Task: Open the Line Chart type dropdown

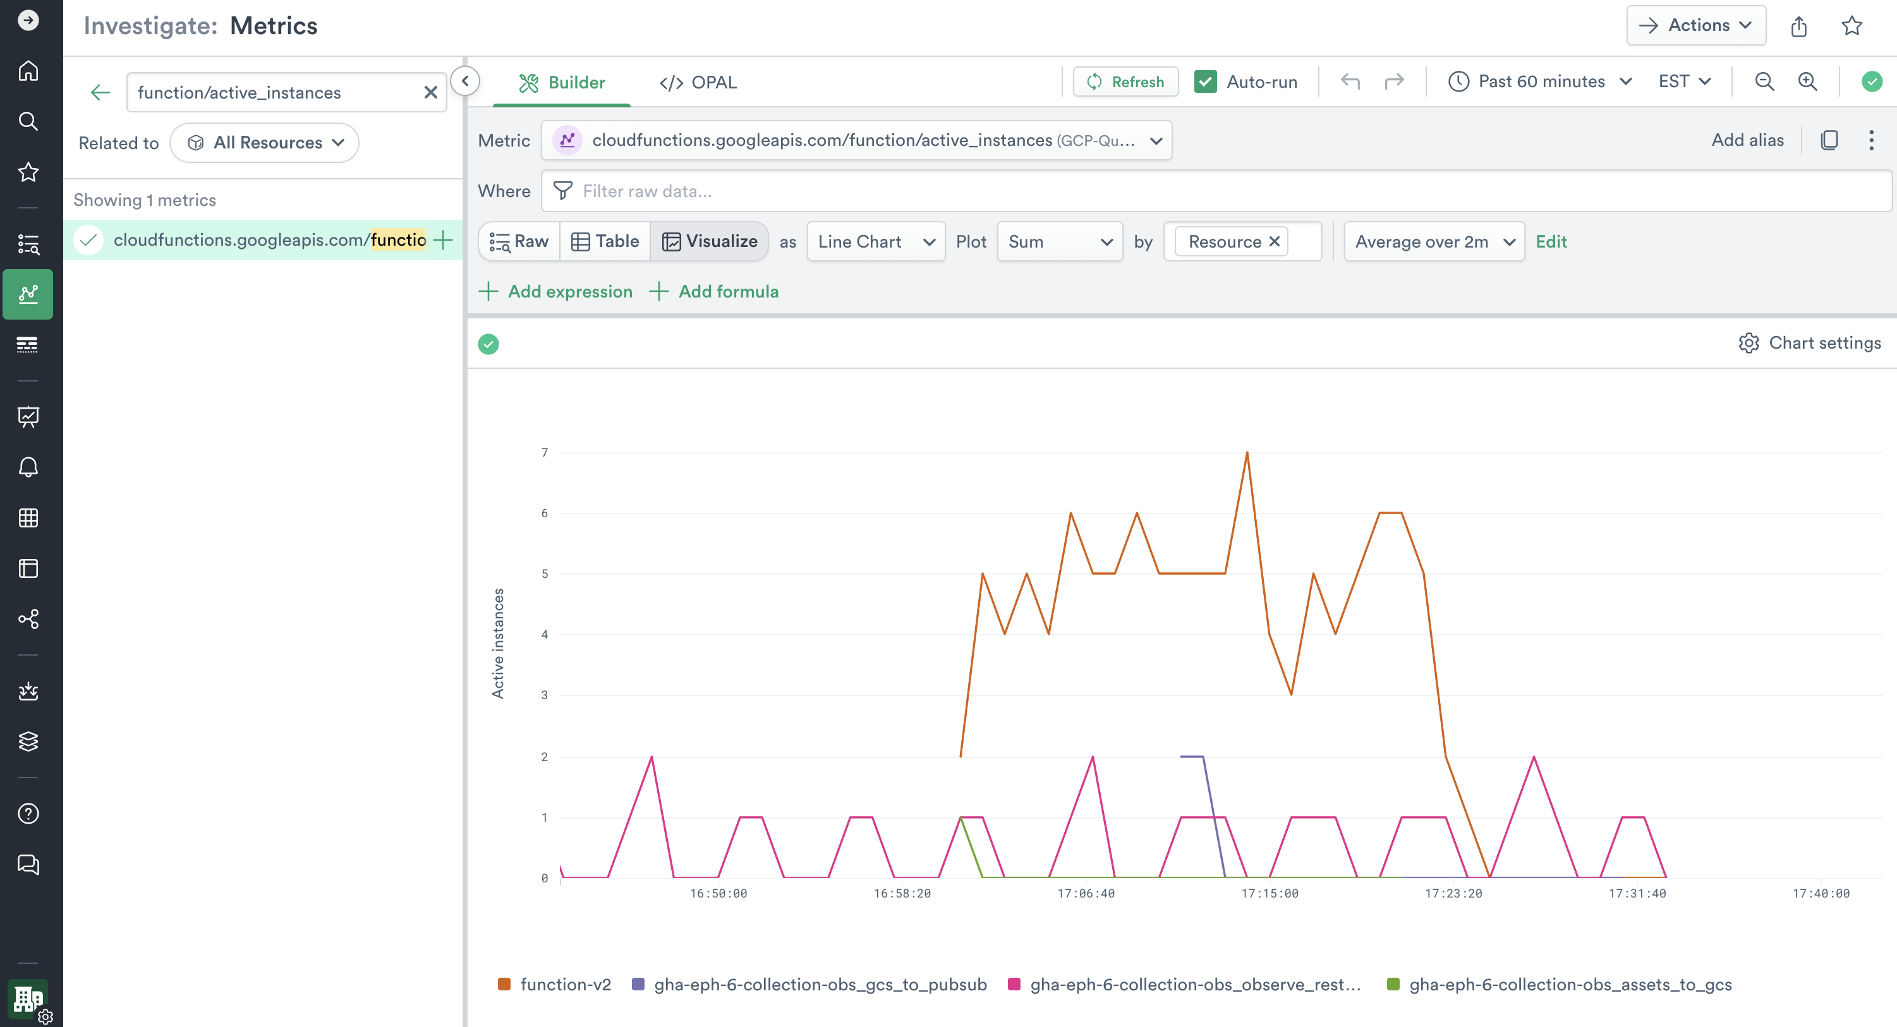Action: pyautogui.click(x=876, y=241)
